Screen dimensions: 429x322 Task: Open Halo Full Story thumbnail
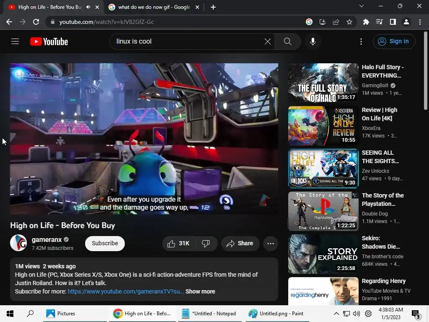pyautogui.click(x=323, y=83)
